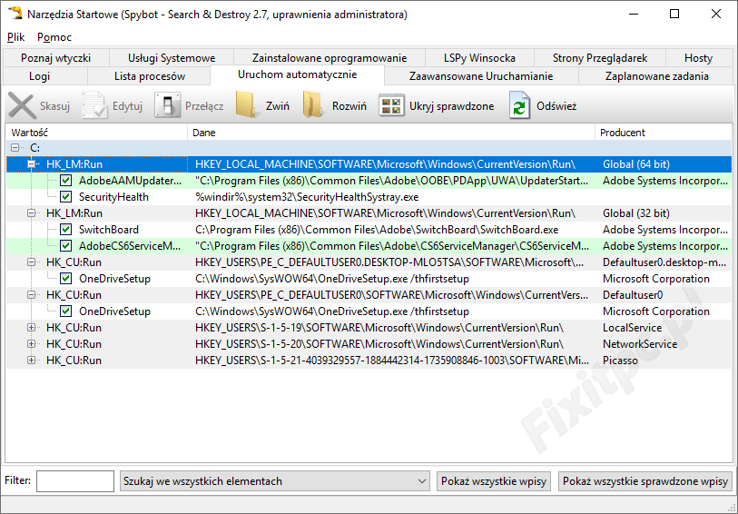The height and width of the screenshot is (514, 738).
Task: Click Global (64 bit) producer cell
Action: [636, 164]
